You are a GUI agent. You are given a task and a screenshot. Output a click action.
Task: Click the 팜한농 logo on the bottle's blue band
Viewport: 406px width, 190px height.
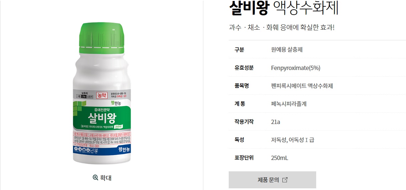pyautogui.click(x=124, y=150)
